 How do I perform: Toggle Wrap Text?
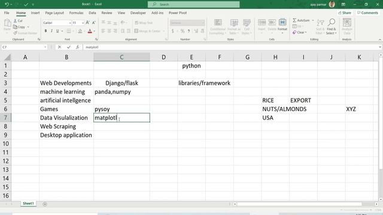144,23
